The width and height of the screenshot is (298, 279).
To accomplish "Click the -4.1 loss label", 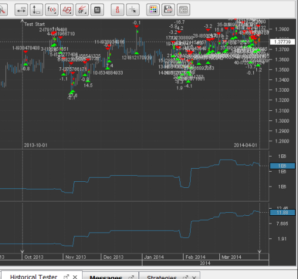I will [x=188, y=86].
